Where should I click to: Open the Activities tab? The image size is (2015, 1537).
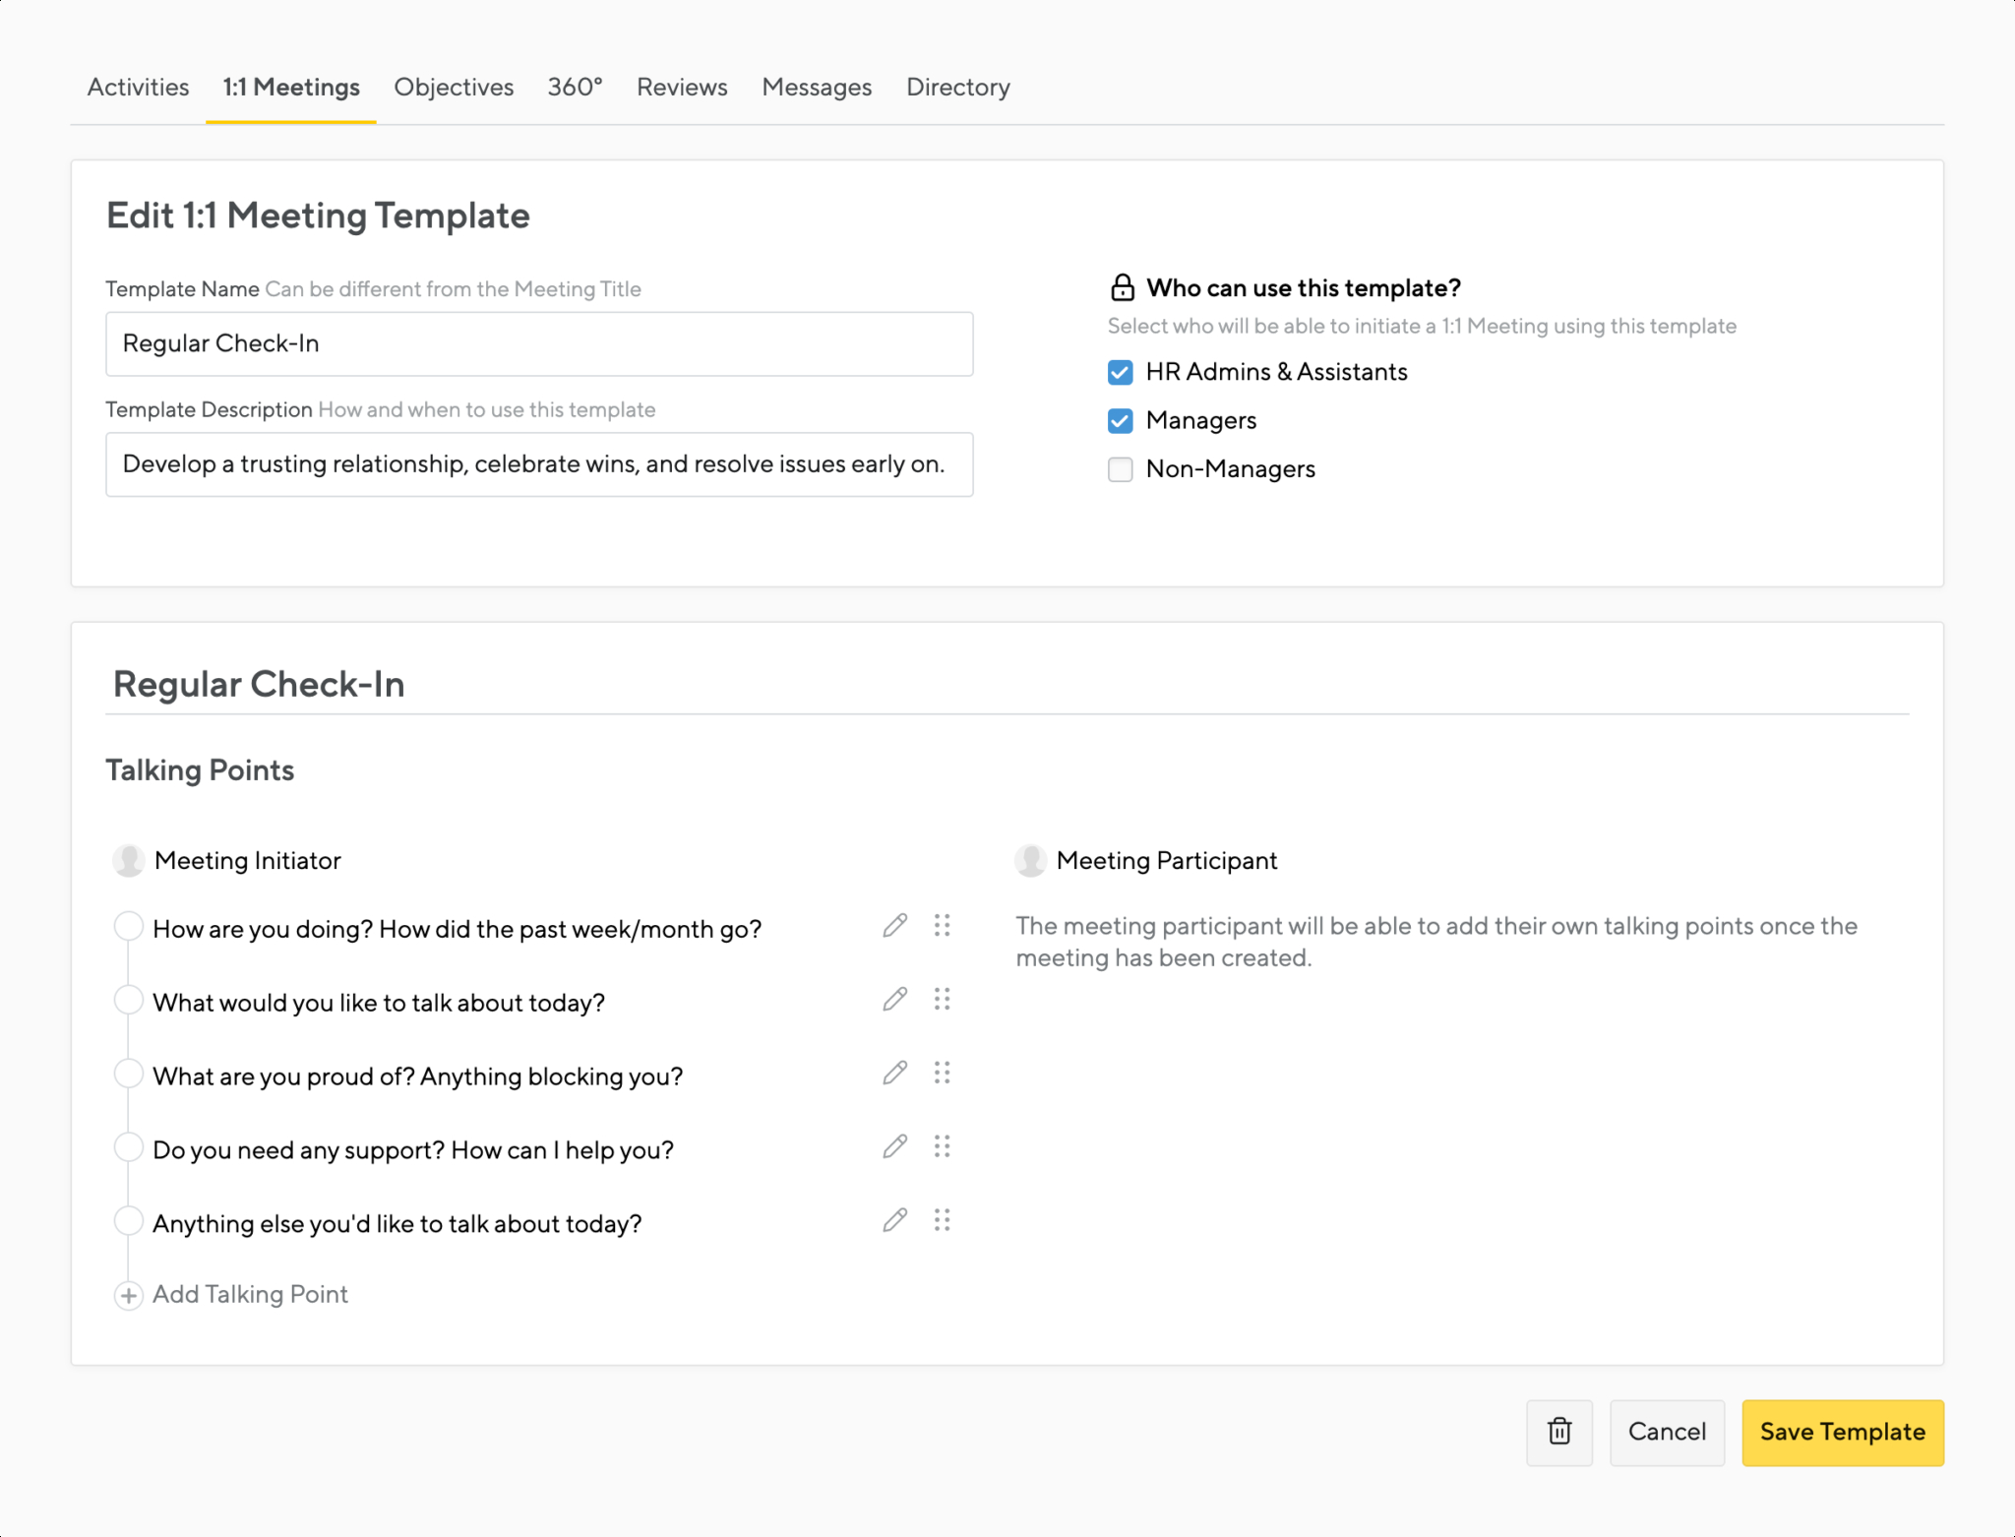pyautogui.click(x=138, y=88)
